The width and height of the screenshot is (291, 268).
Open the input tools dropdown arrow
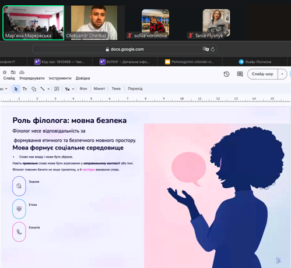point(73,89)
